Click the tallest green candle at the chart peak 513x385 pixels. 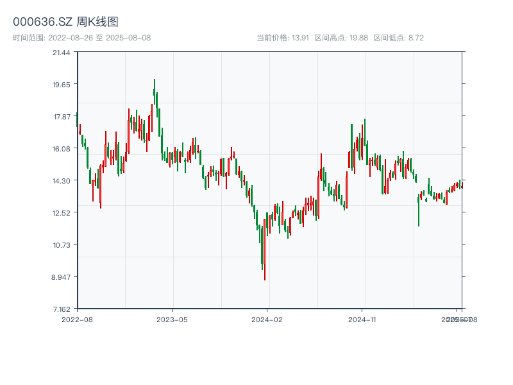point(155,92)
